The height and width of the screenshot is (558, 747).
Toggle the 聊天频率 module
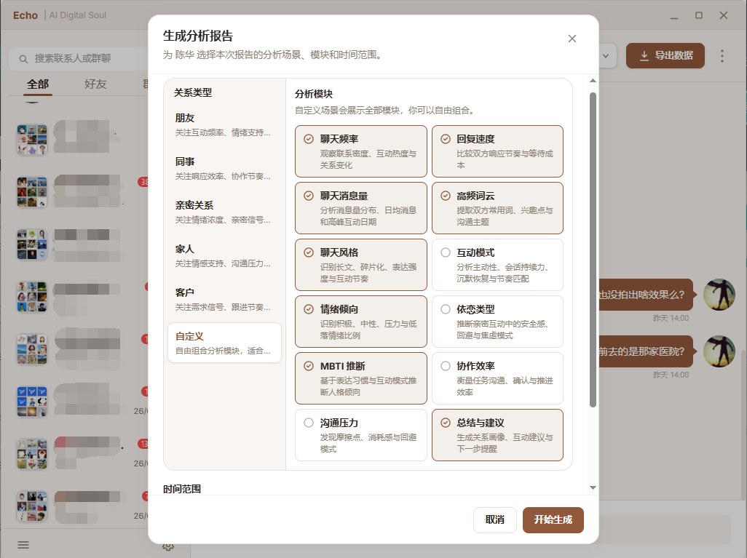[360, 151]
